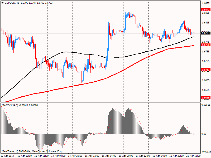Click the MACD scale value 0.00515

click(206, 105)
